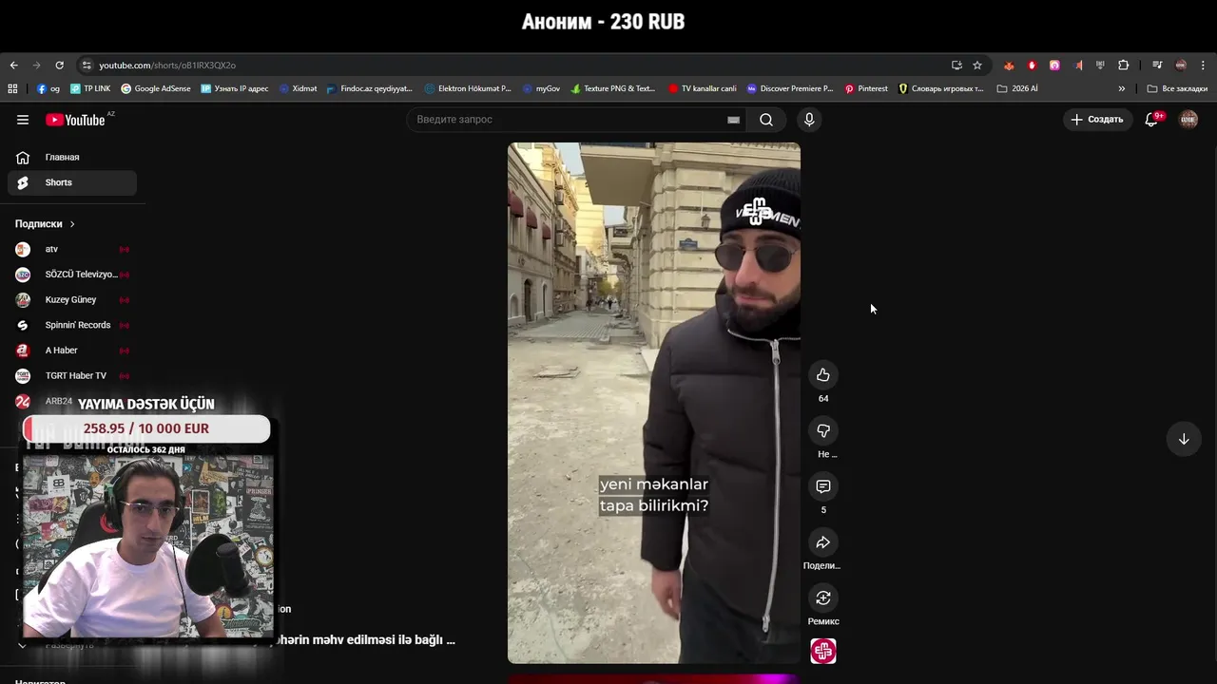Go to next Short with down arrow
The width and height of the screenshot is (1217, 684).
[x=1184, y=439]
